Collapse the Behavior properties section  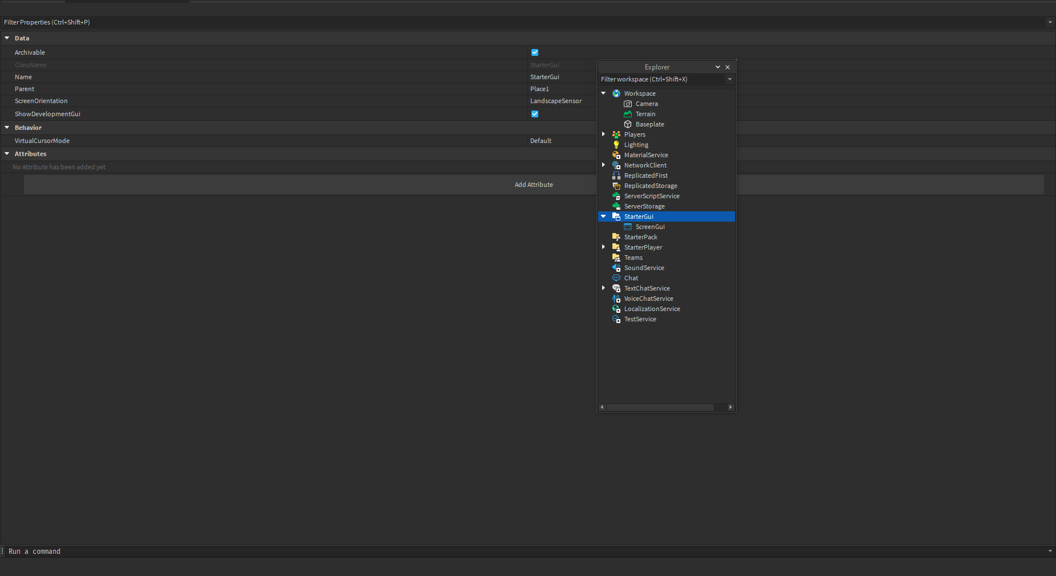point(7,128)
